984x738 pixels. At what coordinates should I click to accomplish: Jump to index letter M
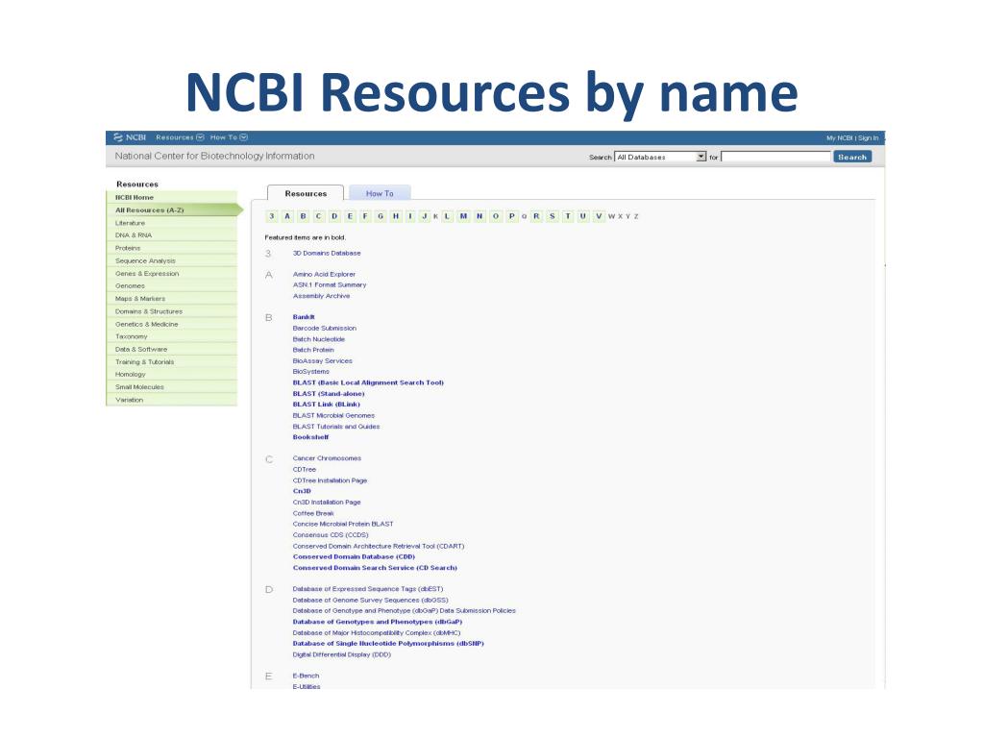coord(463,216)
